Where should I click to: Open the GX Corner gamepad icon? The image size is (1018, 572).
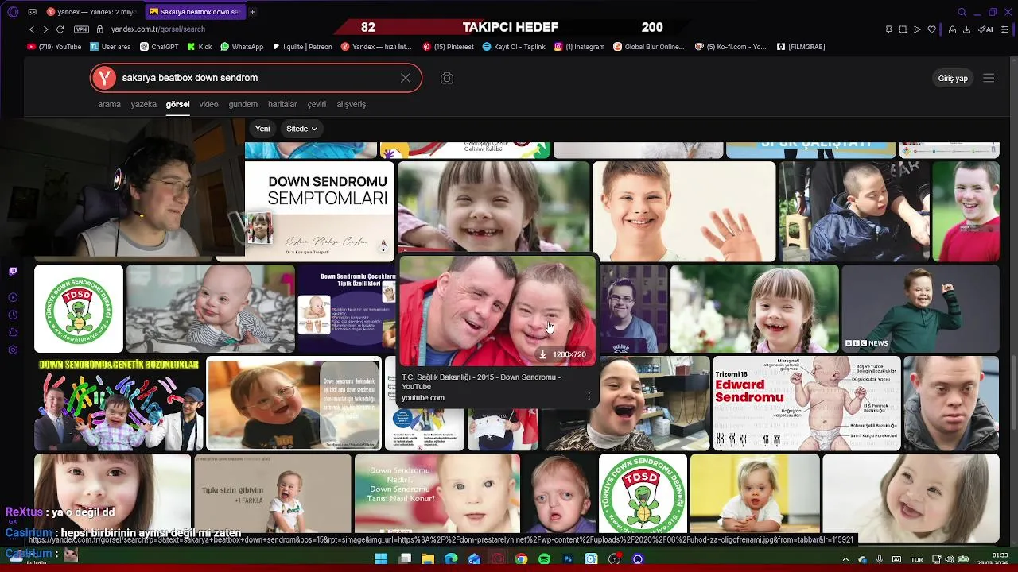point(32,12)
